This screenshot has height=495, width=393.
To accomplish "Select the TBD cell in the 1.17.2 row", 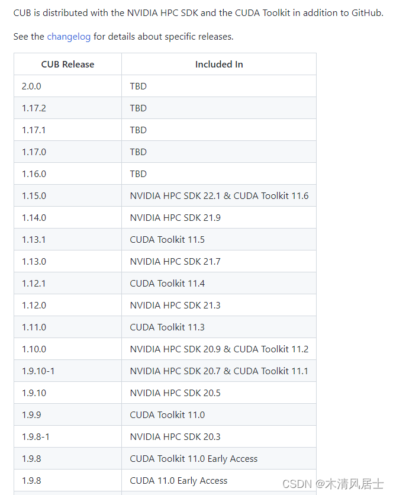I will 219,108.
